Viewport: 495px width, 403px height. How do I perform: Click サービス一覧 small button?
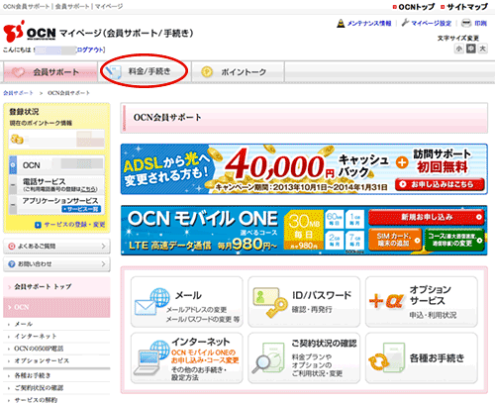(x=81, y=209)
